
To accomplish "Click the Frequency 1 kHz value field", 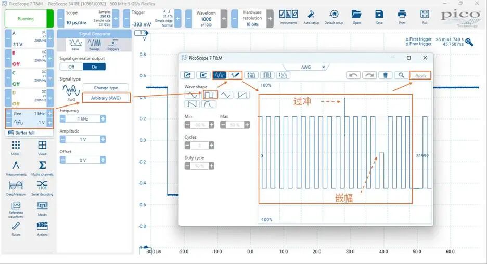I will (83, 119).
